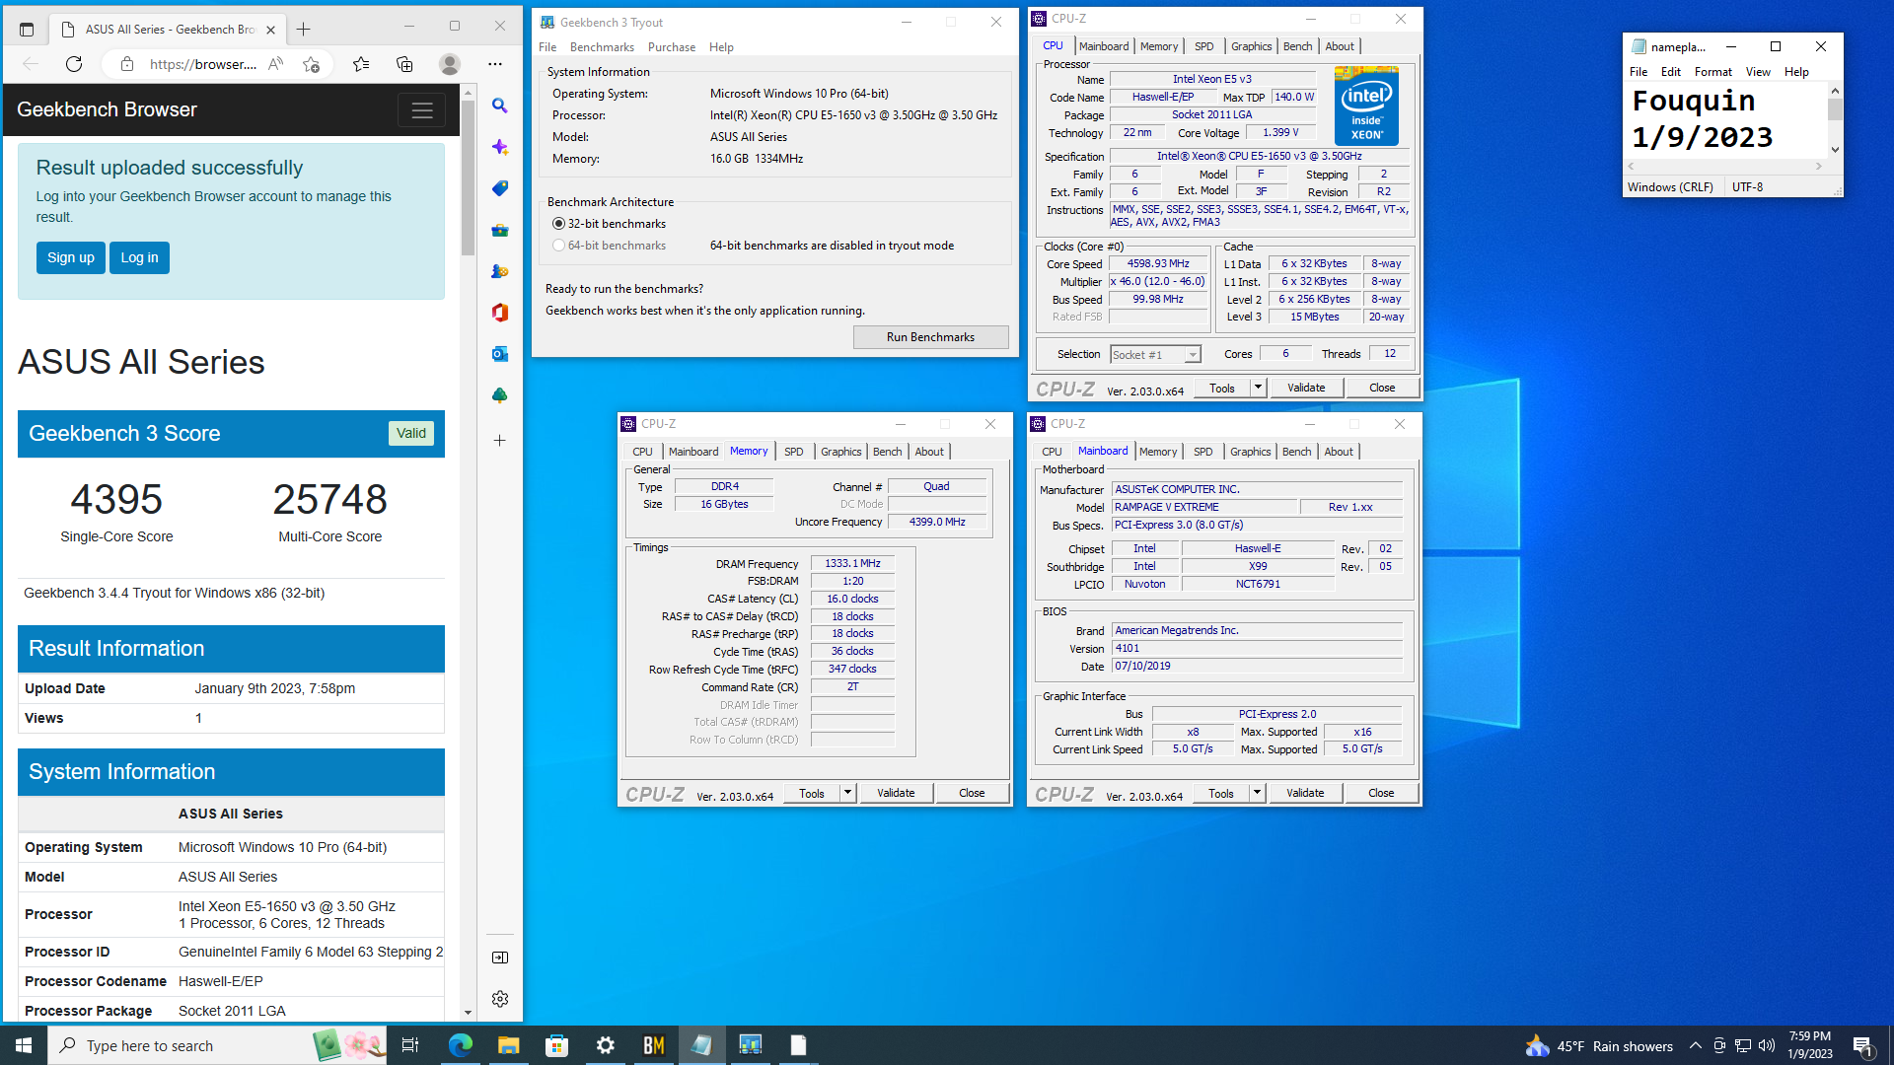Open the Benchmarks menu in Geekbench

[602, 47]
